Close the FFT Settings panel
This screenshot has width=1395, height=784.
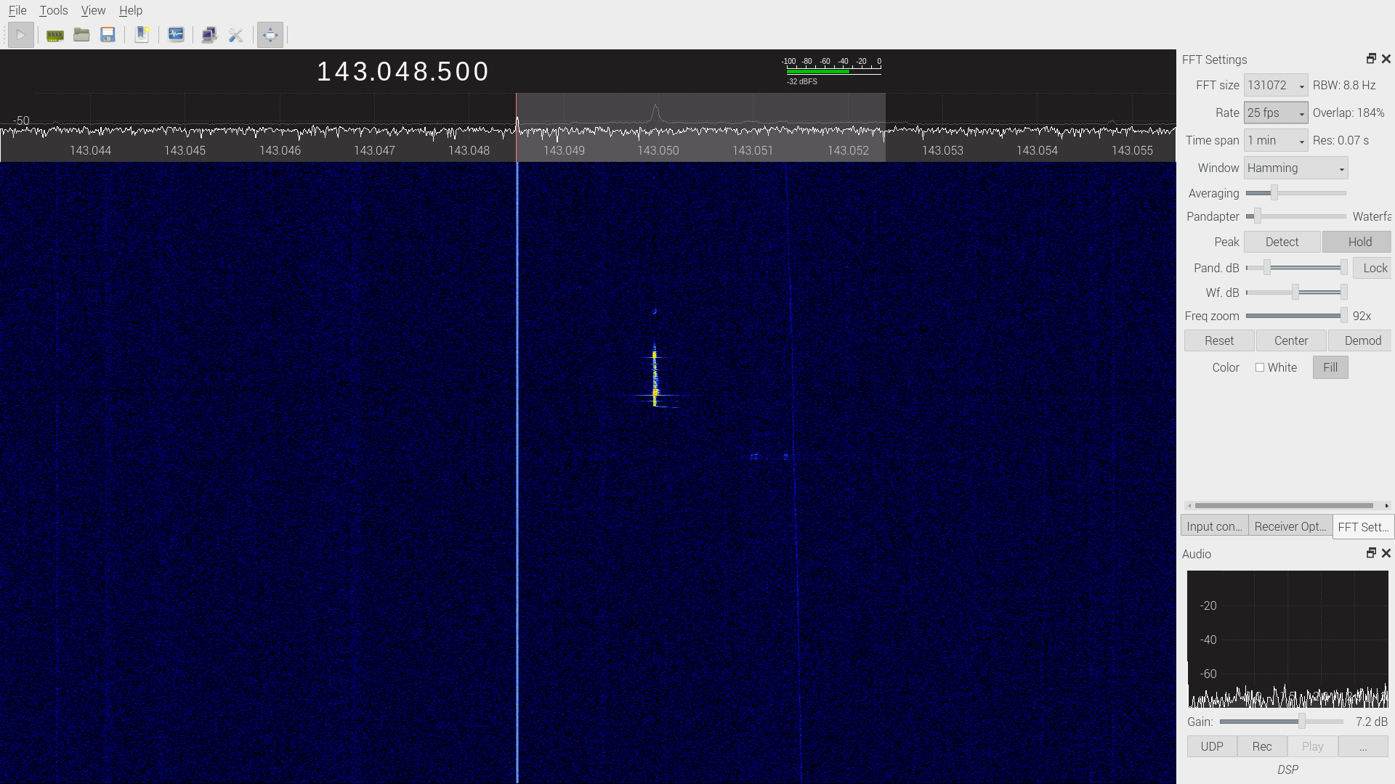pyautogui.click(x=1386, y=59)
